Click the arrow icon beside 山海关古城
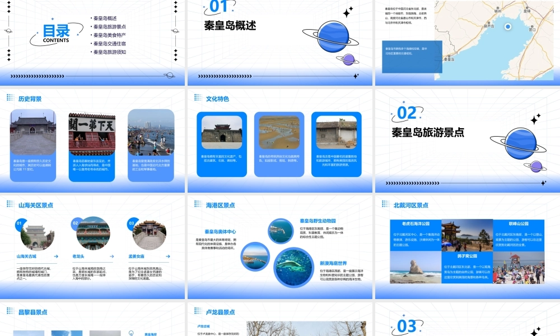The image size is (560, 336). tap(56, 256)
